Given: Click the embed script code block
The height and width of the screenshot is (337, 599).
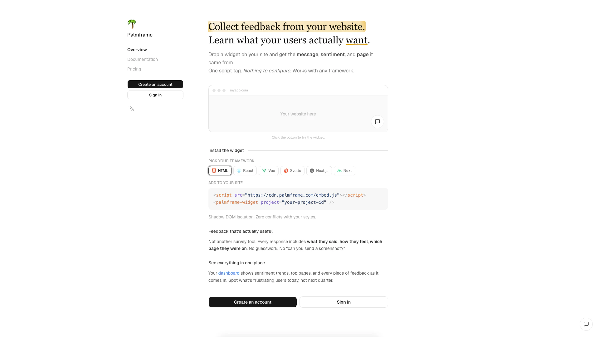Looking at the screenshot, I should point(298,199).
